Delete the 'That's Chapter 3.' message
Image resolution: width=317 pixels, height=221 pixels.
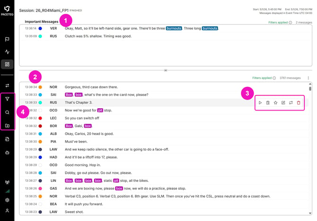pyautogui.click(x=299, y=103)
